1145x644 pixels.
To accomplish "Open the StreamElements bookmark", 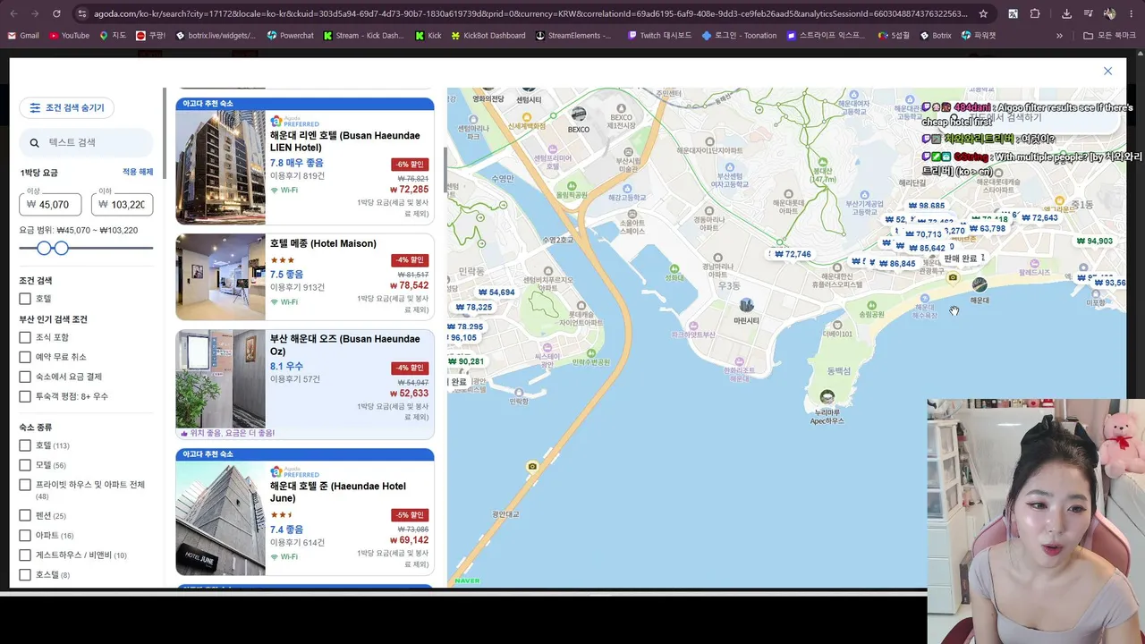I will coord(573,36).
